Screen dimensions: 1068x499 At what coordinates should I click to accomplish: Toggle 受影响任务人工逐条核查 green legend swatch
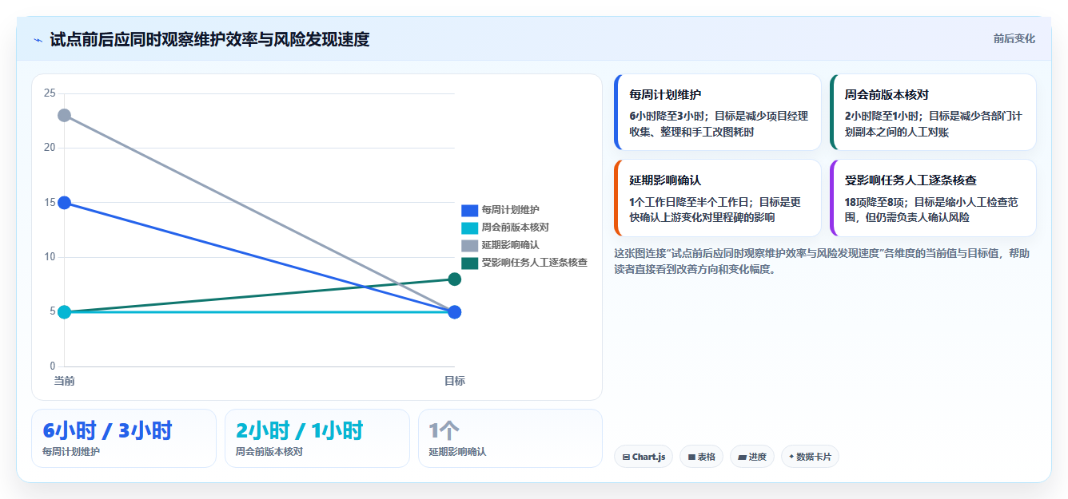[x=469, y=263]
